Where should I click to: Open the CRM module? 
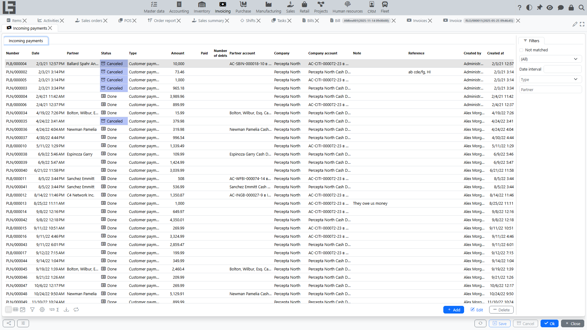372,7
